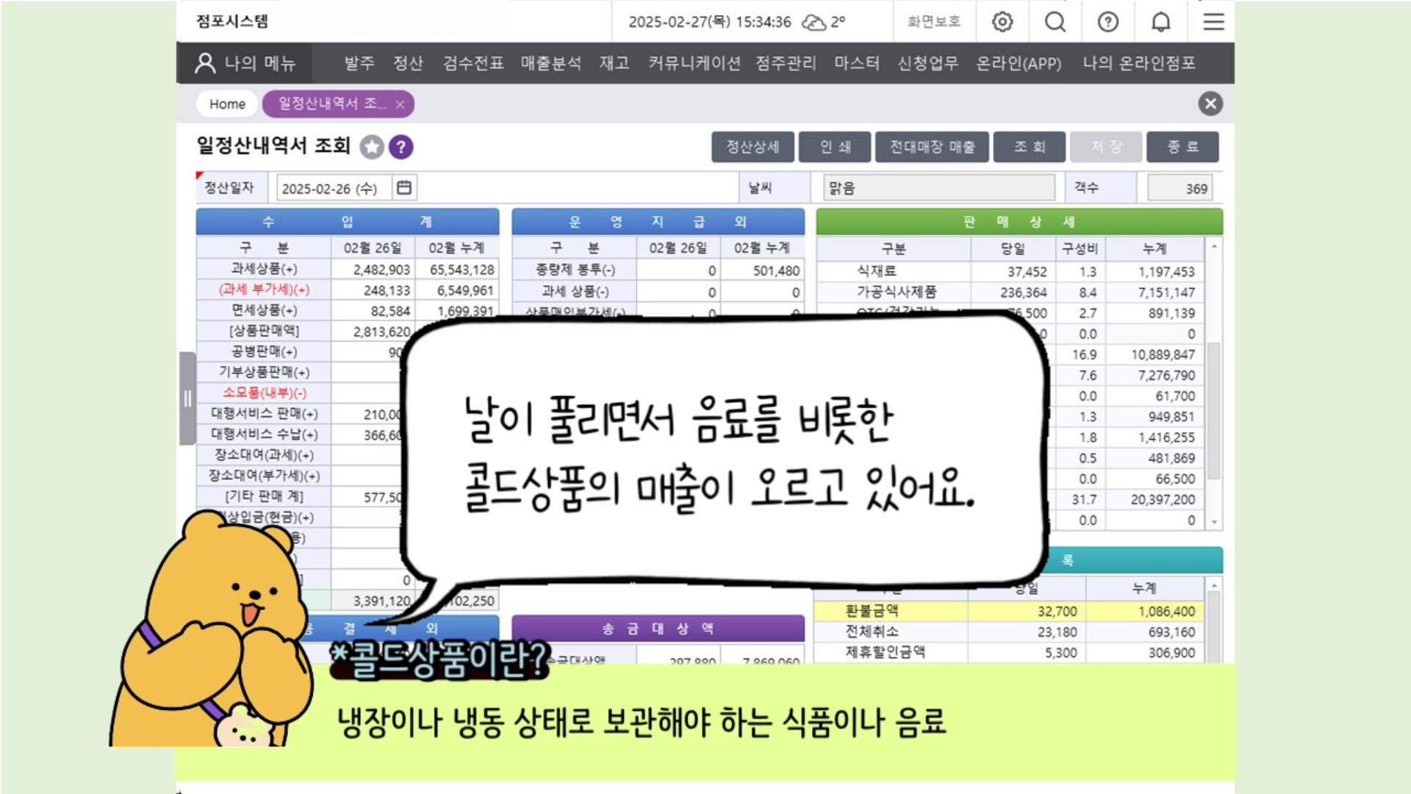Open 나의 메뉴 menu

pos(245,63)
